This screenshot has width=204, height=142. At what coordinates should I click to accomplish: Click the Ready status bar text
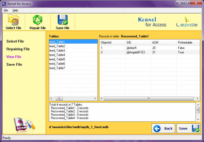pos(7,138)
